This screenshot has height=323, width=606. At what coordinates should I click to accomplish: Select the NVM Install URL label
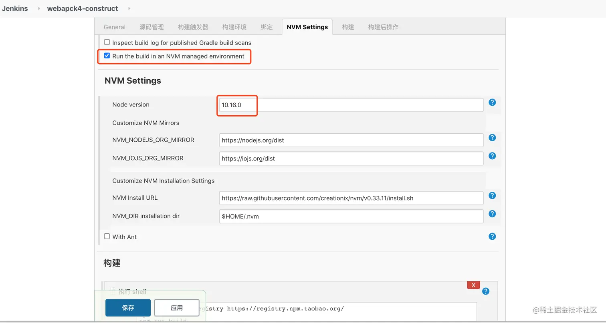tap(135, 198)
